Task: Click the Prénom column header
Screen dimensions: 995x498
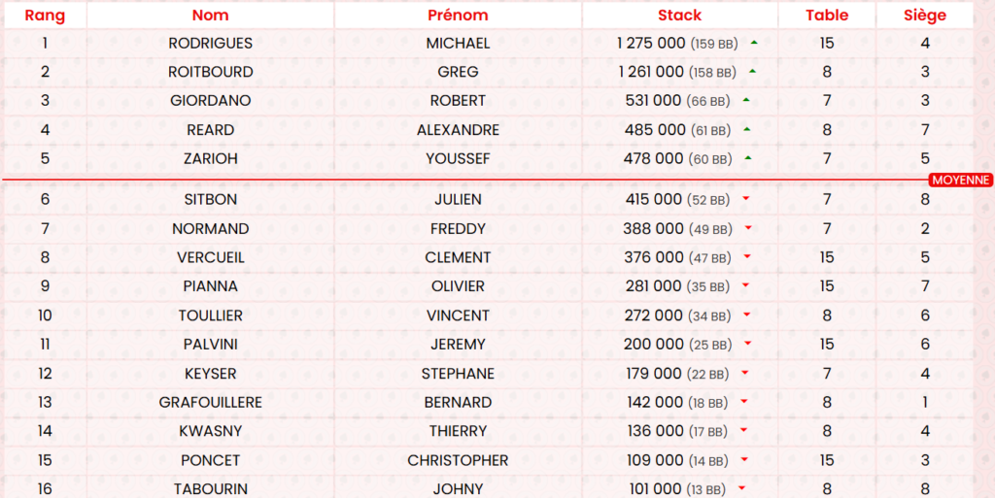Action: click(458, 16)
